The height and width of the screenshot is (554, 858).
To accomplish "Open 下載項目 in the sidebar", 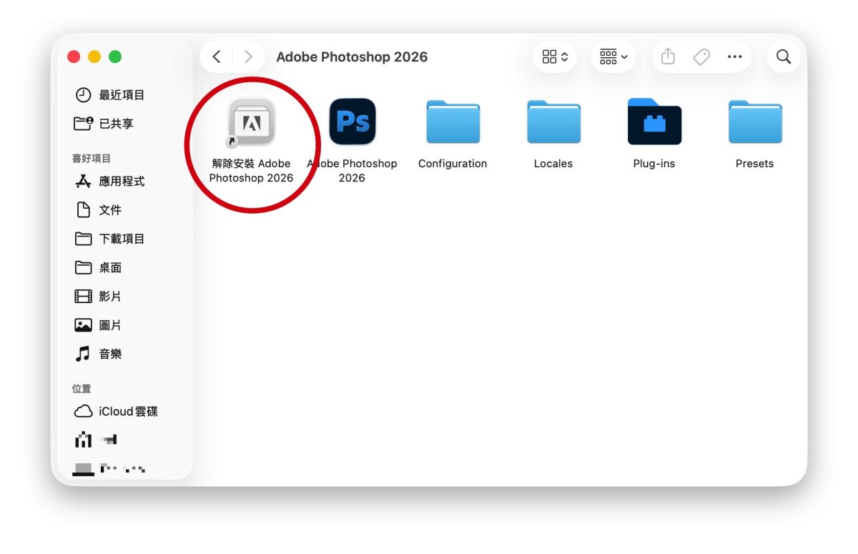I will pos(110,239).
